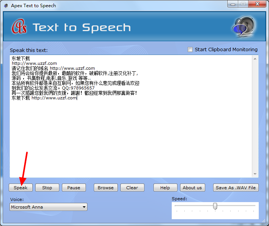Click the first line 东坡下载

[21, 58]
